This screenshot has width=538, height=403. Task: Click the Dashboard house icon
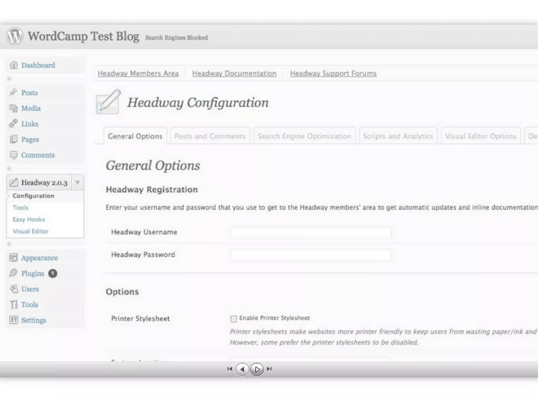(x=14, y=65)
